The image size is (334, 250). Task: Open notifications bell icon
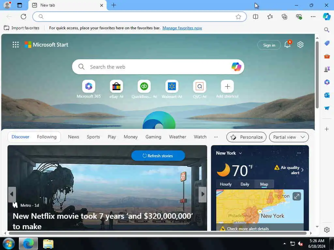click(x=287, y=44)
